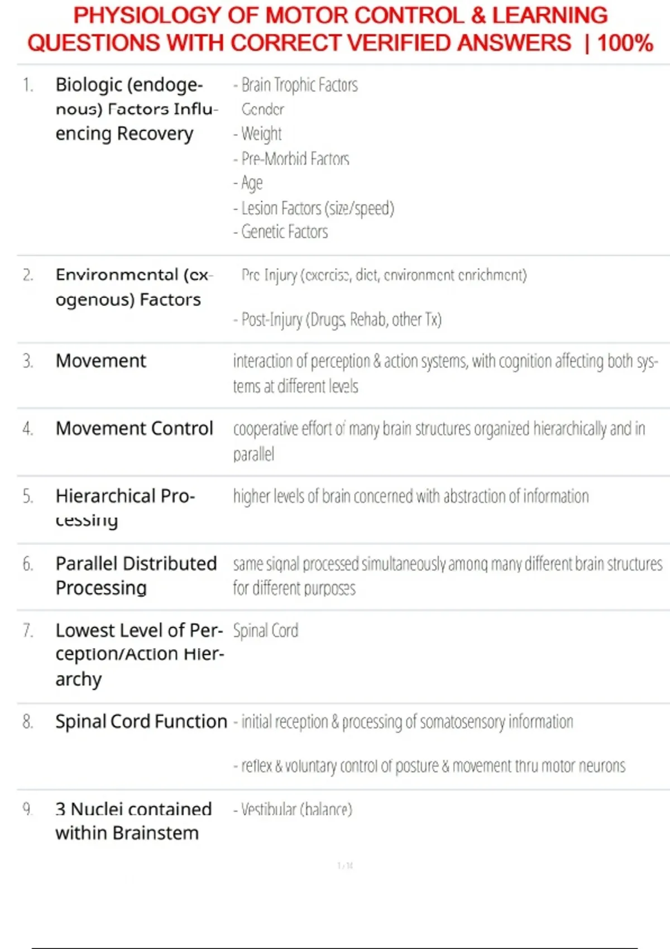Select 'Genetic Factors' answer text
This screenshot has height=949, width=670.
(x=284, y=232)
